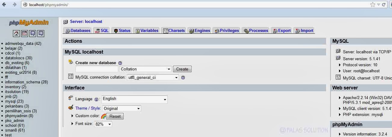Open the MySQL connection collation dropdown
This screenshot has height=137, width=392.
tap(153, 77)
